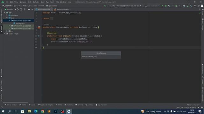The image size is (204, 114).
Task: Collapse the selected serhii.bulakh.api_cocktails package
Action: pos(9,20)
